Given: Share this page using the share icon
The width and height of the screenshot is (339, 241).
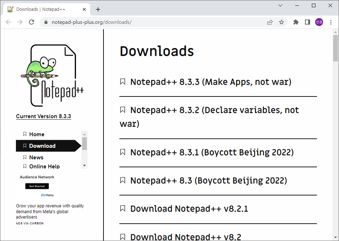Looking at the screenshot, I should [270, 22].
